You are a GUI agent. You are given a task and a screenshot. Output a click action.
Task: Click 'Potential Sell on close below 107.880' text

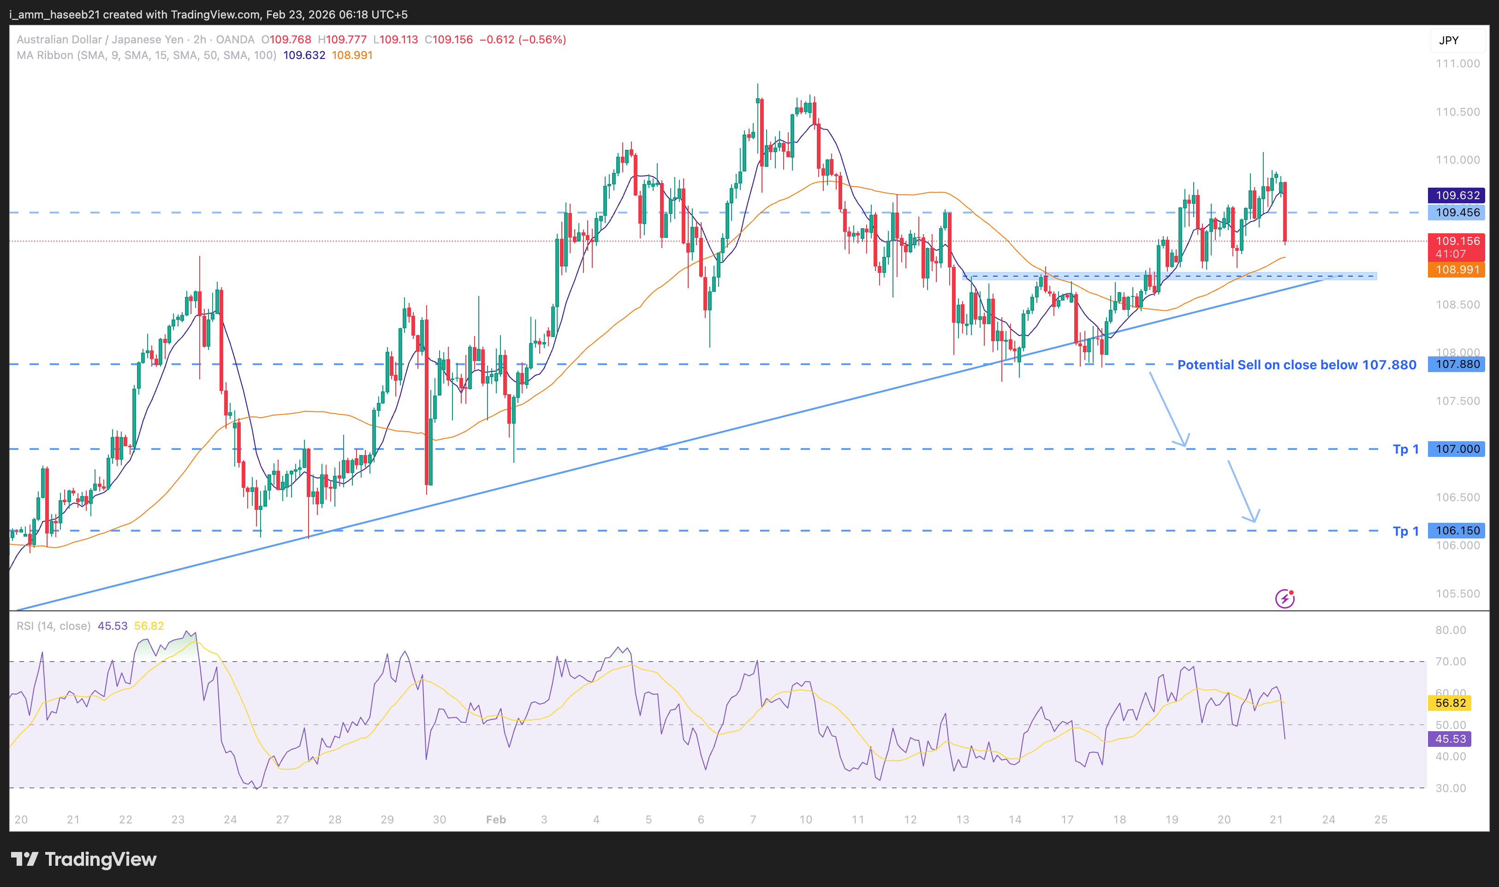tap(1297, 365)
